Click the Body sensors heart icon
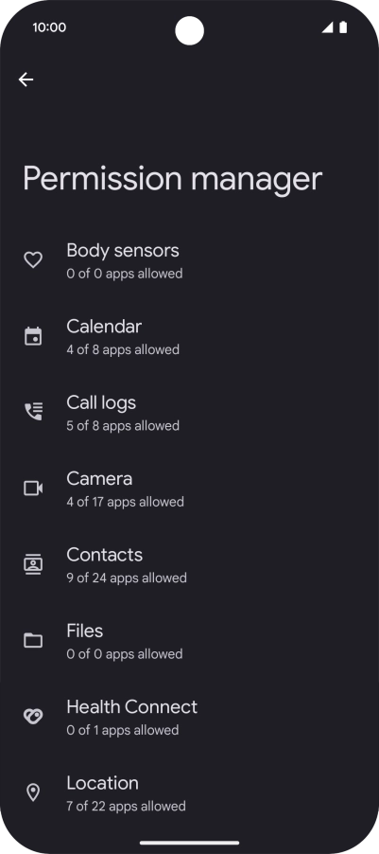The width and height of the screenshot is (379, 854). tap(33, 259)
